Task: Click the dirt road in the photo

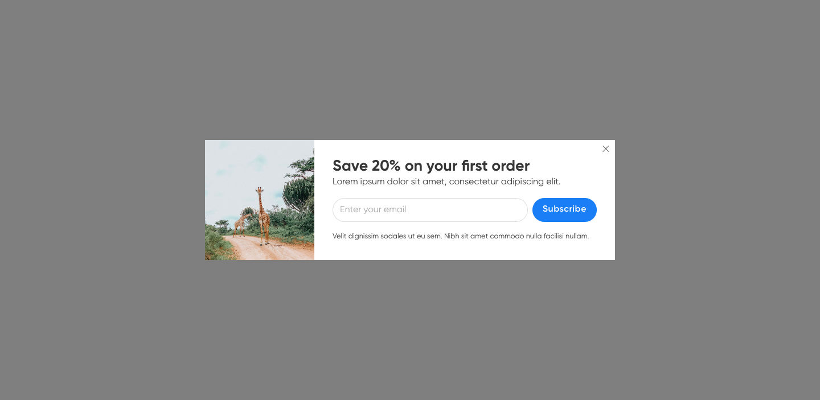Action: (268, 249)
